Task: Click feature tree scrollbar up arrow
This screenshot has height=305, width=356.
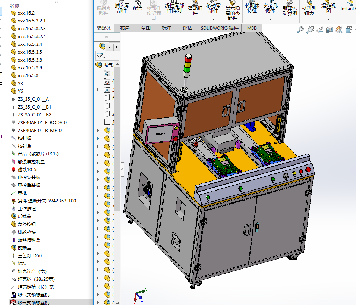Action: pos(117,65)
